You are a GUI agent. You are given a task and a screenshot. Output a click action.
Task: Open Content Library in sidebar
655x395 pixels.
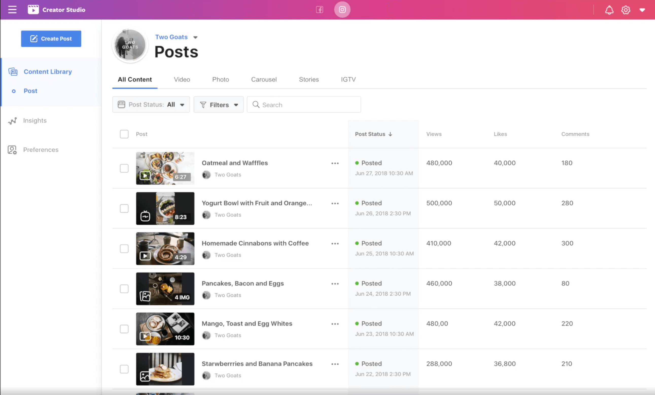tap(48, 71)
